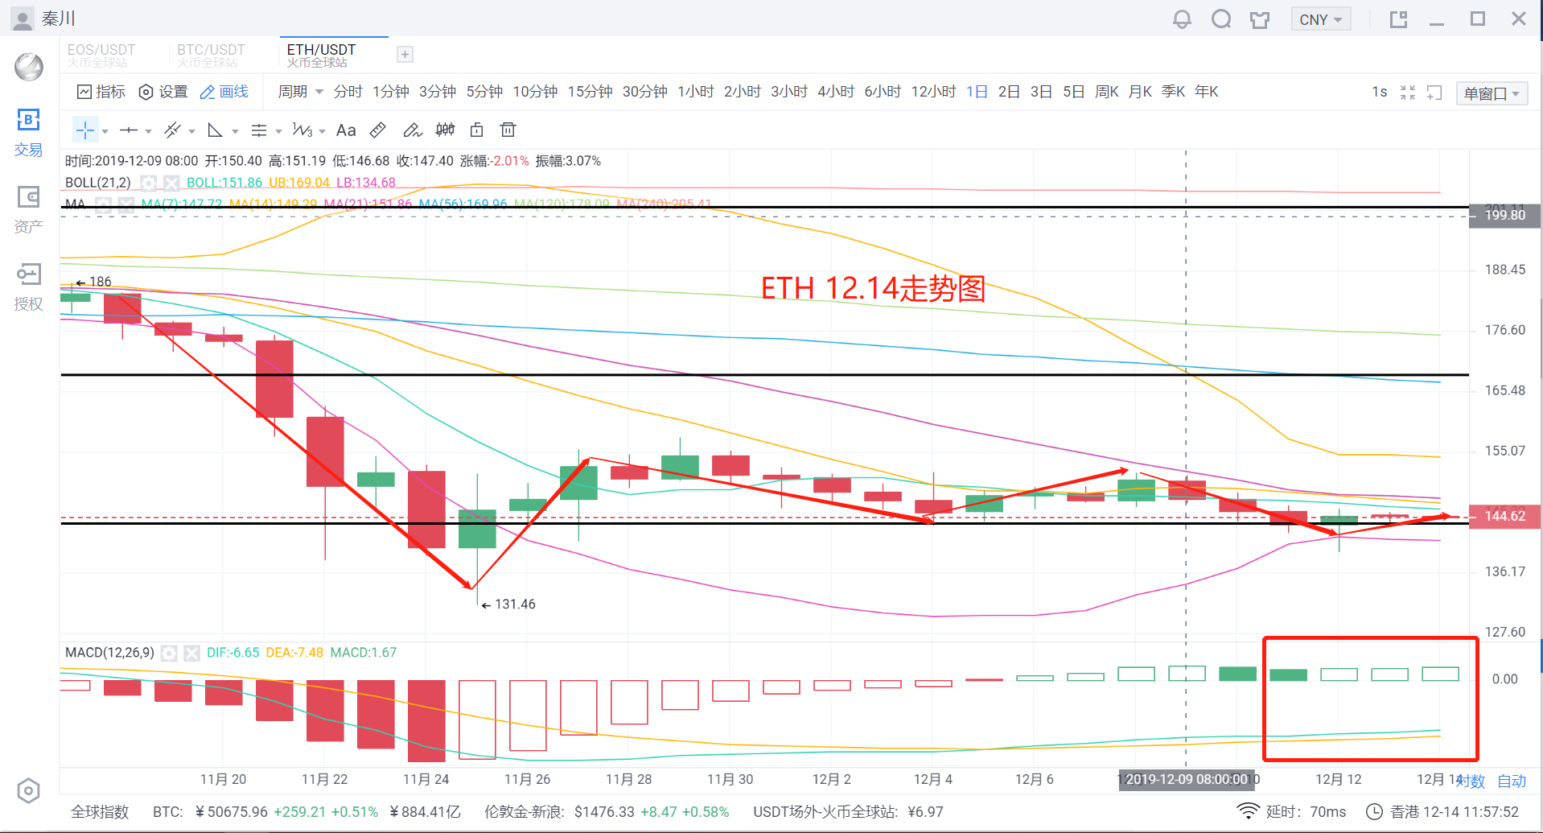Switch period to 1分钟
The height and width of the screenshot is (833, 1543).
(x=391, y=92)
